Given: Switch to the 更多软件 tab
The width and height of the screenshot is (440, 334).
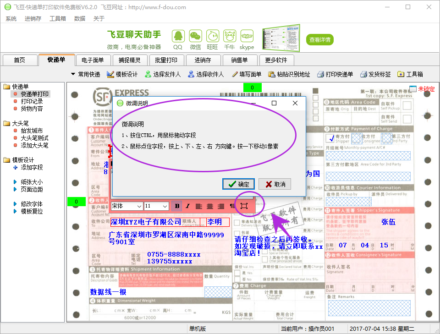Looking at the screenshot, I should click(x=276, y=60).
